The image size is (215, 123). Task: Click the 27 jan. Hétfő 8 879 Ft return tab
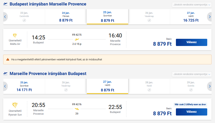click(107, 86)
